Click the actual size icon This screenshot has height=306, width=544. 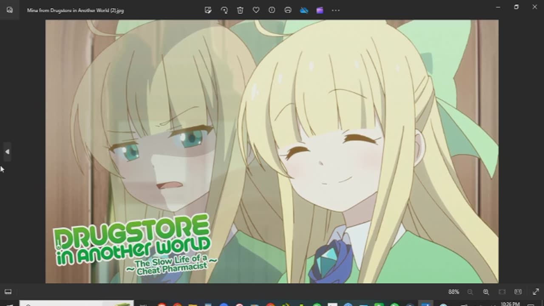click(x=518, y=292)
